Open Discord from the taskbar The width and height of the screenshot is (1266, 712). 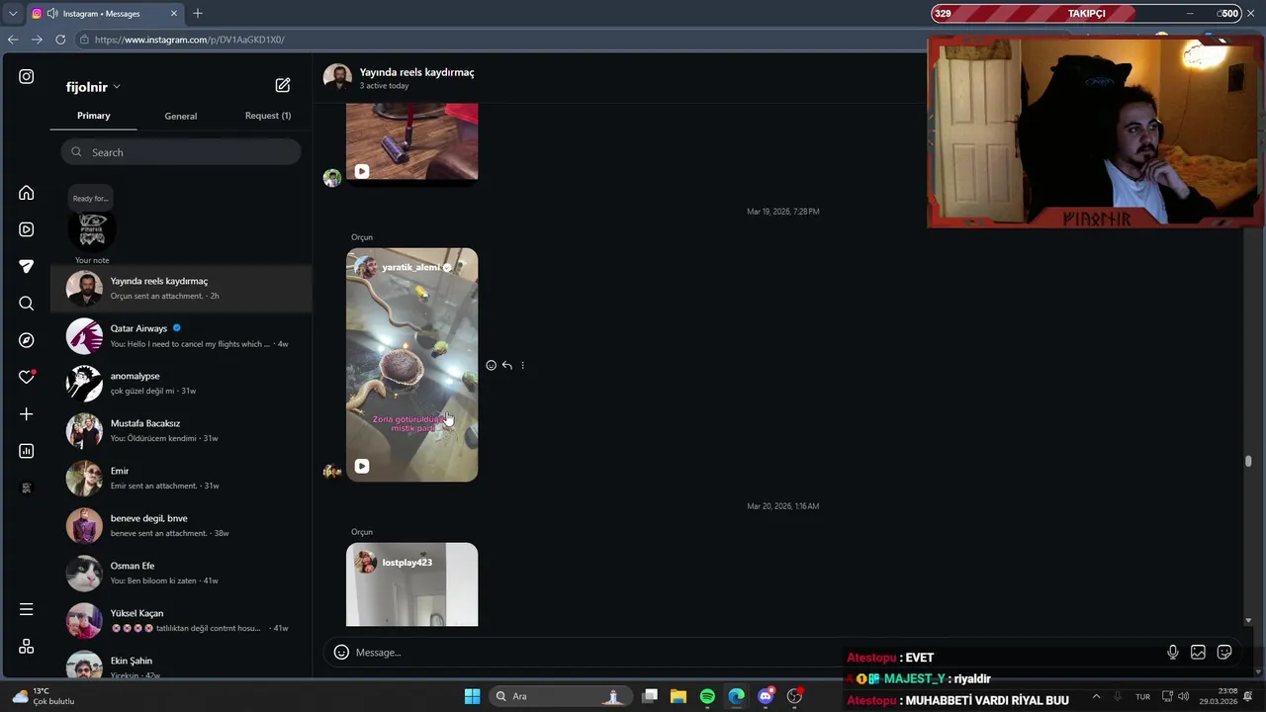pyautogui.click(x=766, y=696)
